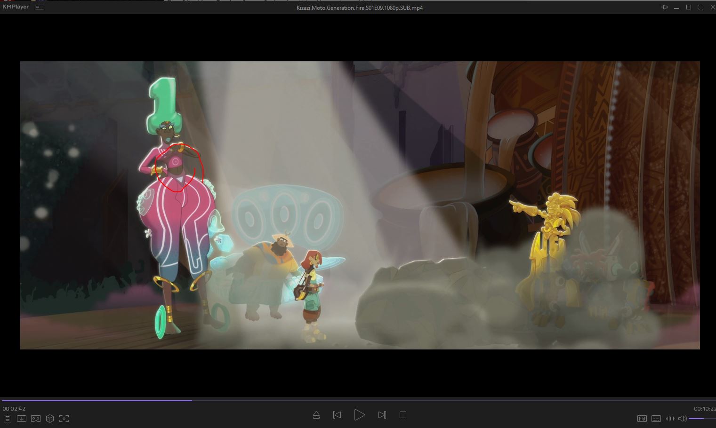Click the screen capture icon

[64, 419]
